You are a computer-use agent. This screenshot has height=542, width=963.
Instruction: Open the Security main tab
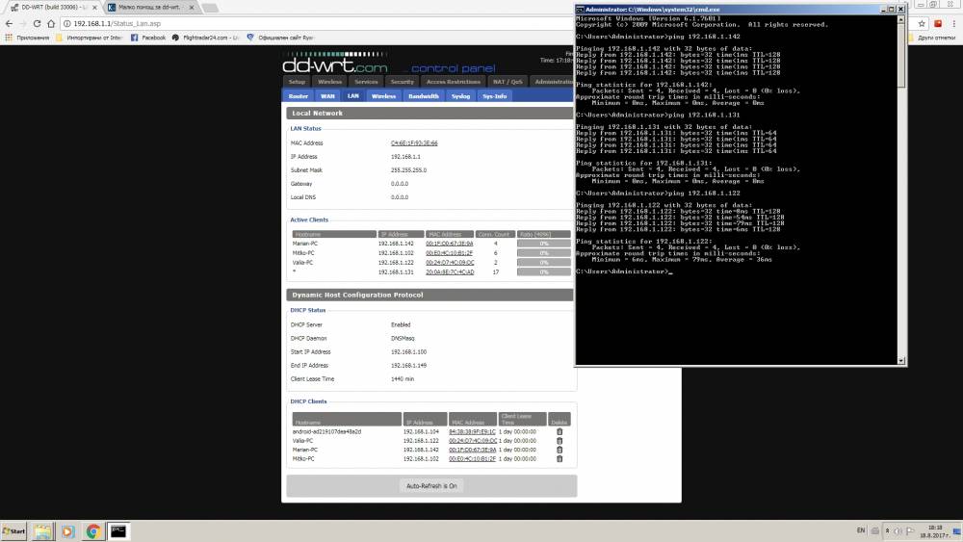[403, 82]
